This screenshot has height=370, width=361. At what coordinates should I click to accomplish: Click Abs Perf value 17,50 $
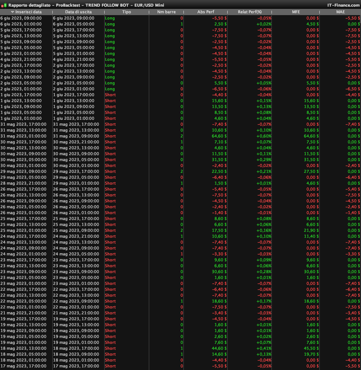point(219,231)
